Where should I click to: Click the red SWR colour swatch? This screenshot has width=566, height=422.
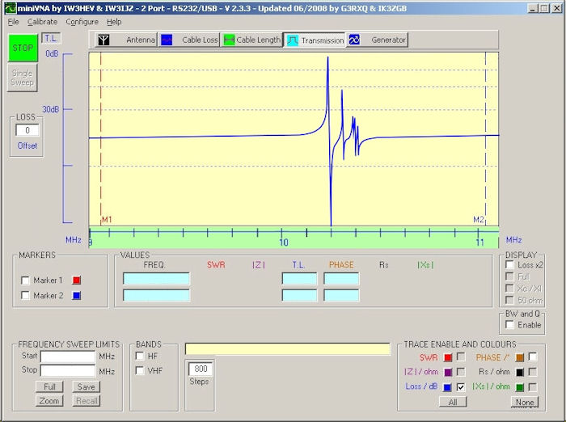(x=447, y=357)
